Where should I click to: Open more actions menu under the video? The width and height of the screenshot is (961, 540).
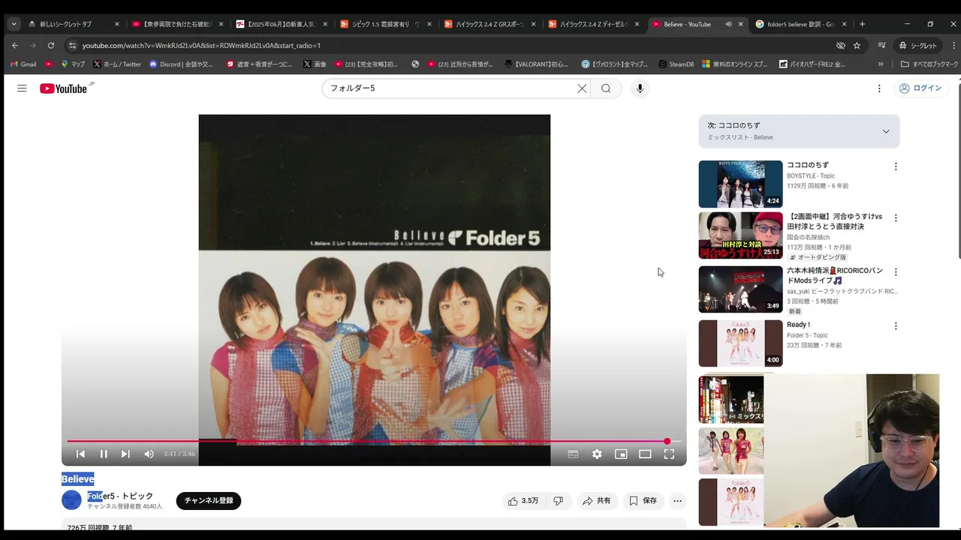(x=677, y=500)
